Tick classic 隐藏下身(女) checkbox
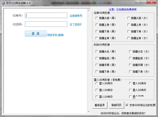 click(x=129, y=31)
